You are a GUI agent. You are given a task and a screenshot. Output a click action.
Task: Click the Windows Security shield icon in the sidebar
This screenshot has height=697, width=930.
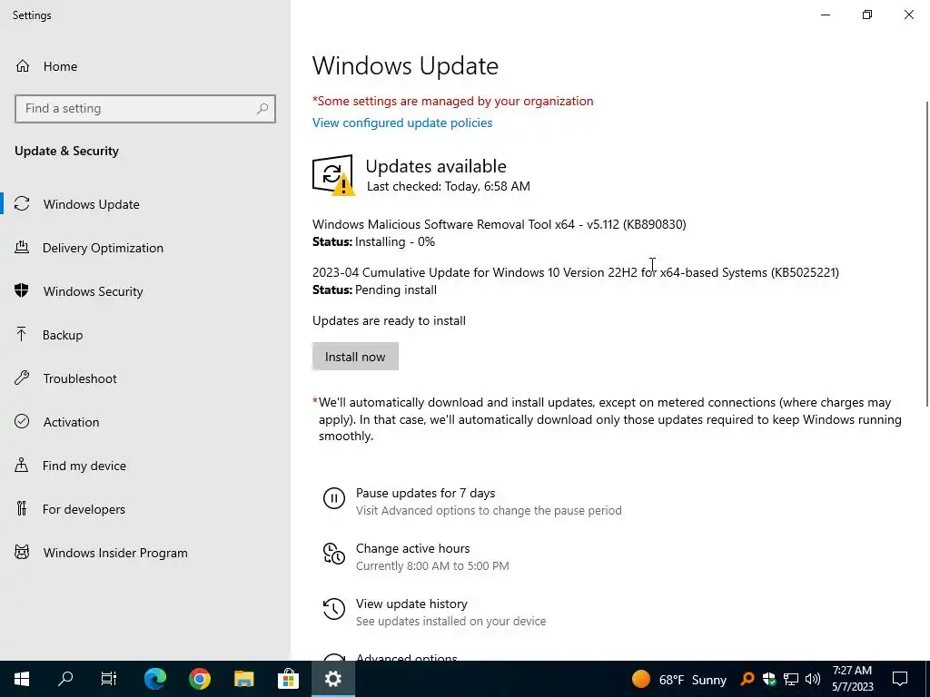tap(22, 290)
